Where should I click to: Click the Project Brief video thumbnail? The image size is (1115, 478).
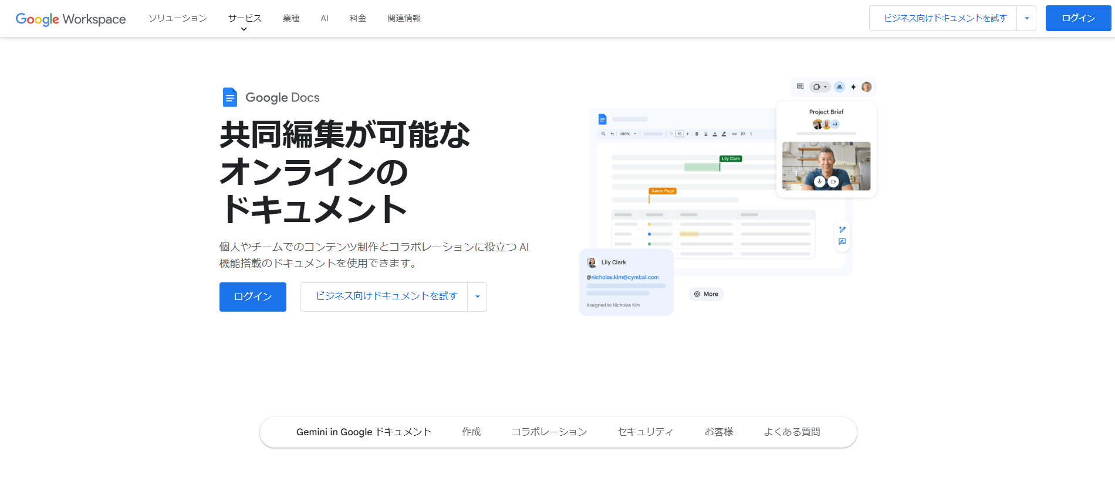826,166
